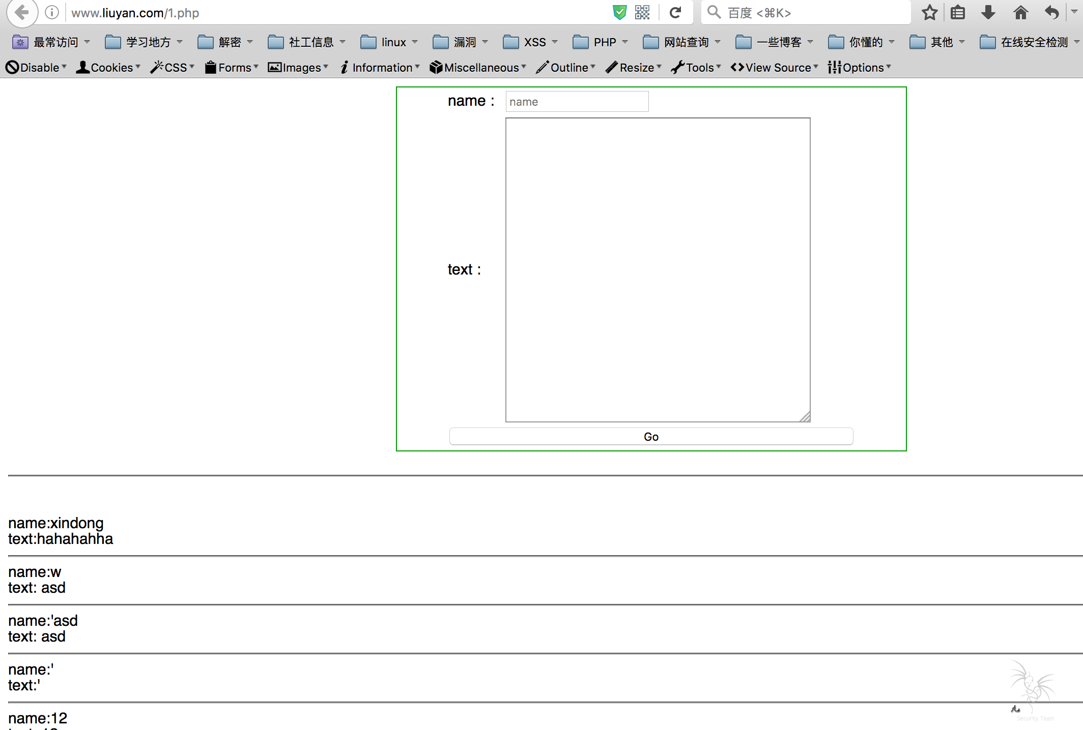Click the browser back arrow button
This screenshot has width=1083, height=730.
coord(22,12)
